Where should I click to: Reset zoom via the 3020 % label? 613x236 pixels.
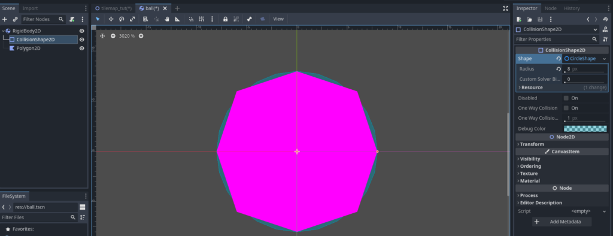(127, 36)
